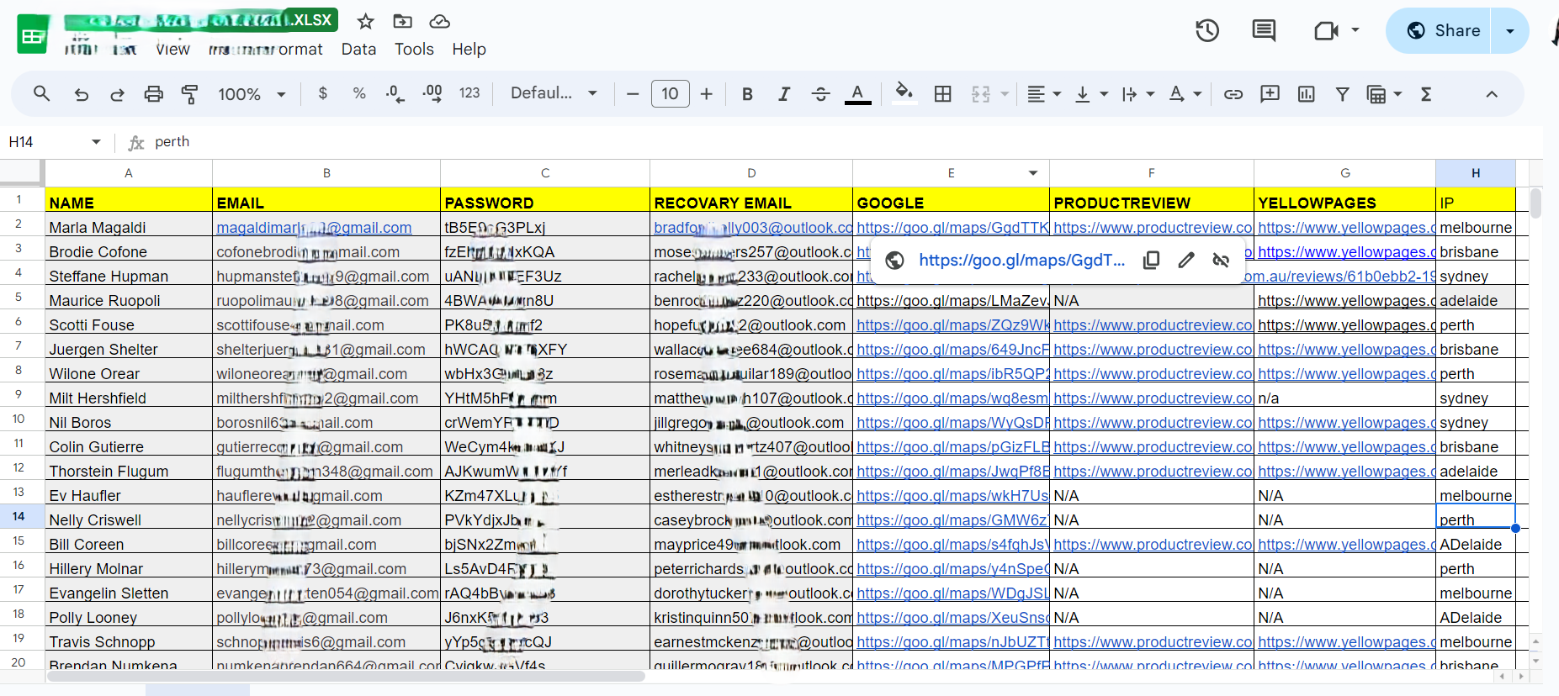The height and width of the screenshot is (696, 1559).
Task: Open the zoom 100% dropdown
Action: coord(252,94)
